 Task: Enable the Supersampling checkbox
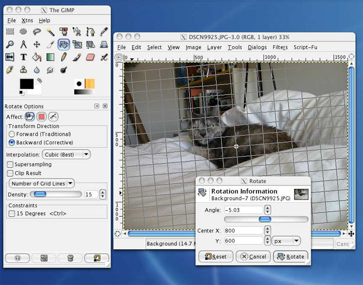tap(11, 164)
